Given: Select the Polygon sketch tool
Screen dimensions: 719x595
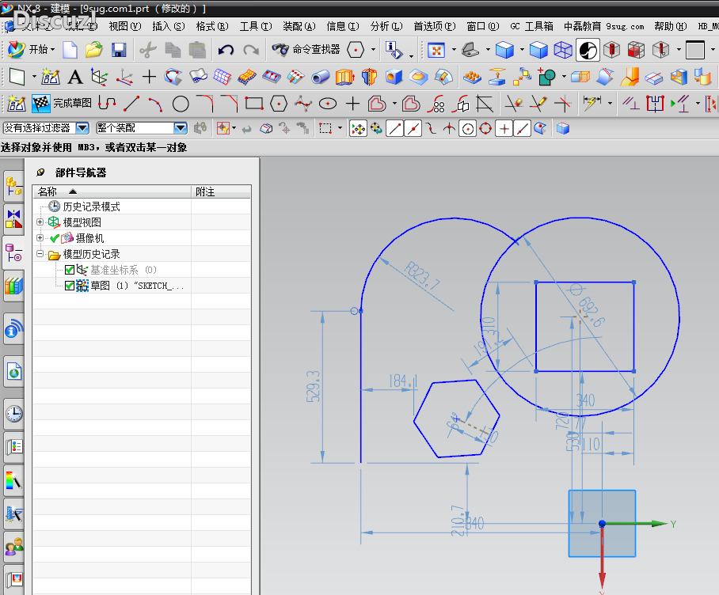Looking at the screenshot, I should 279,104.
